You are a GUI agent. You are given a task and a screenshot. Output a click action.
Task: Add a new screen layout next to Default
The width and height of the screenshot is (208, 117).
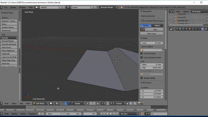coord(60,7)
